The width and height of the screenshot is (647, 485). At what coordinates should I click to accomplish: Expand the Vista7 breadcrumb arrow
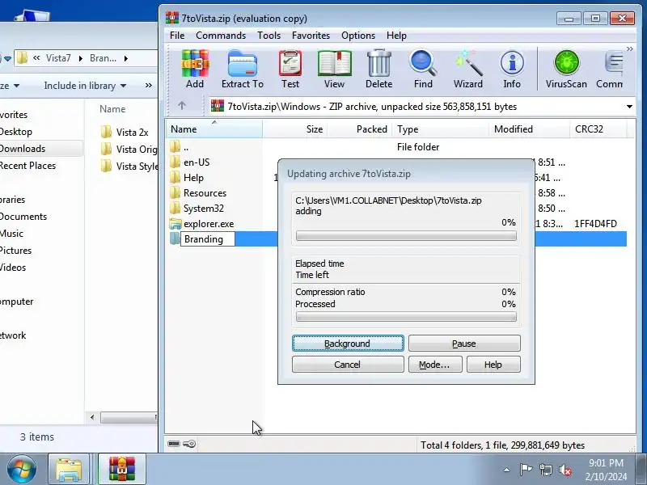click(80, 58)
